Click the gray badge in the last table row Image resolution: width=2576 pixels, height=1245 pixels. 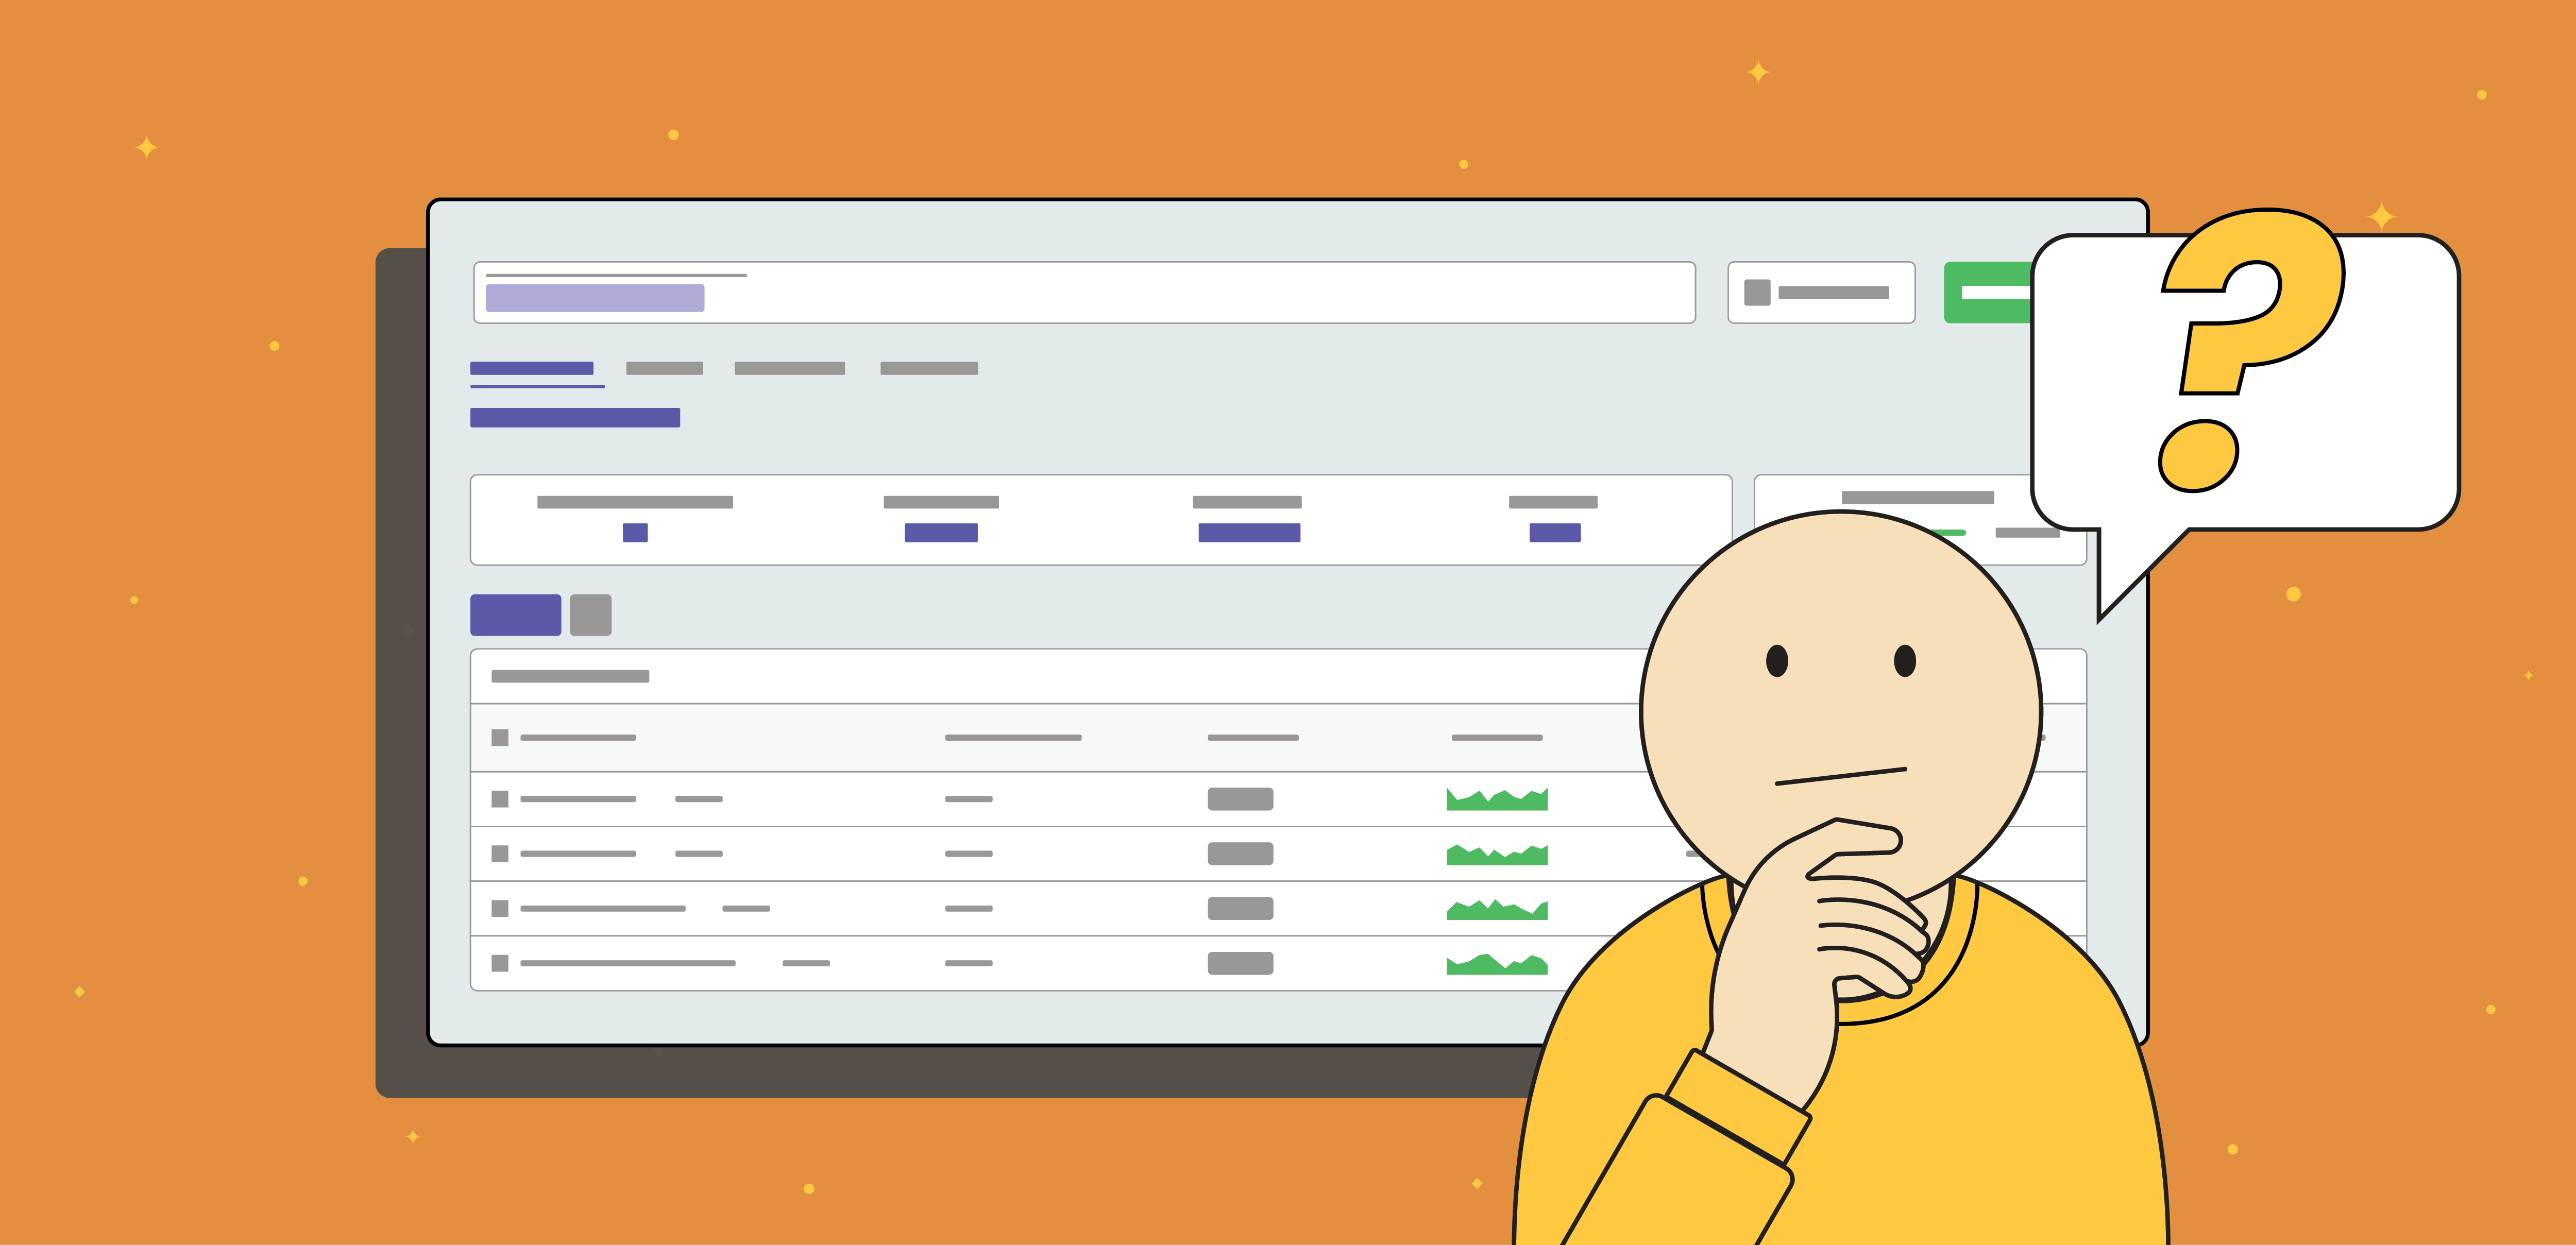1240,963
